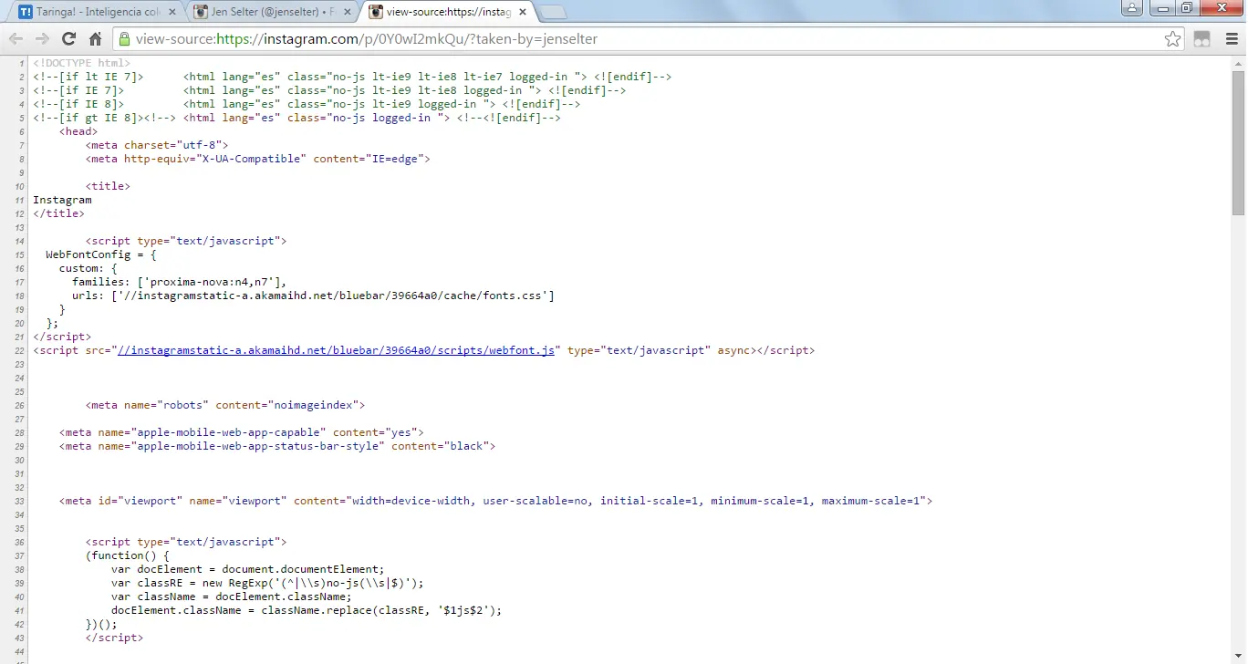The height and width of the screenshot is (664, 1248).
Task: Click the className.replace line
Action: pos(307,610)
